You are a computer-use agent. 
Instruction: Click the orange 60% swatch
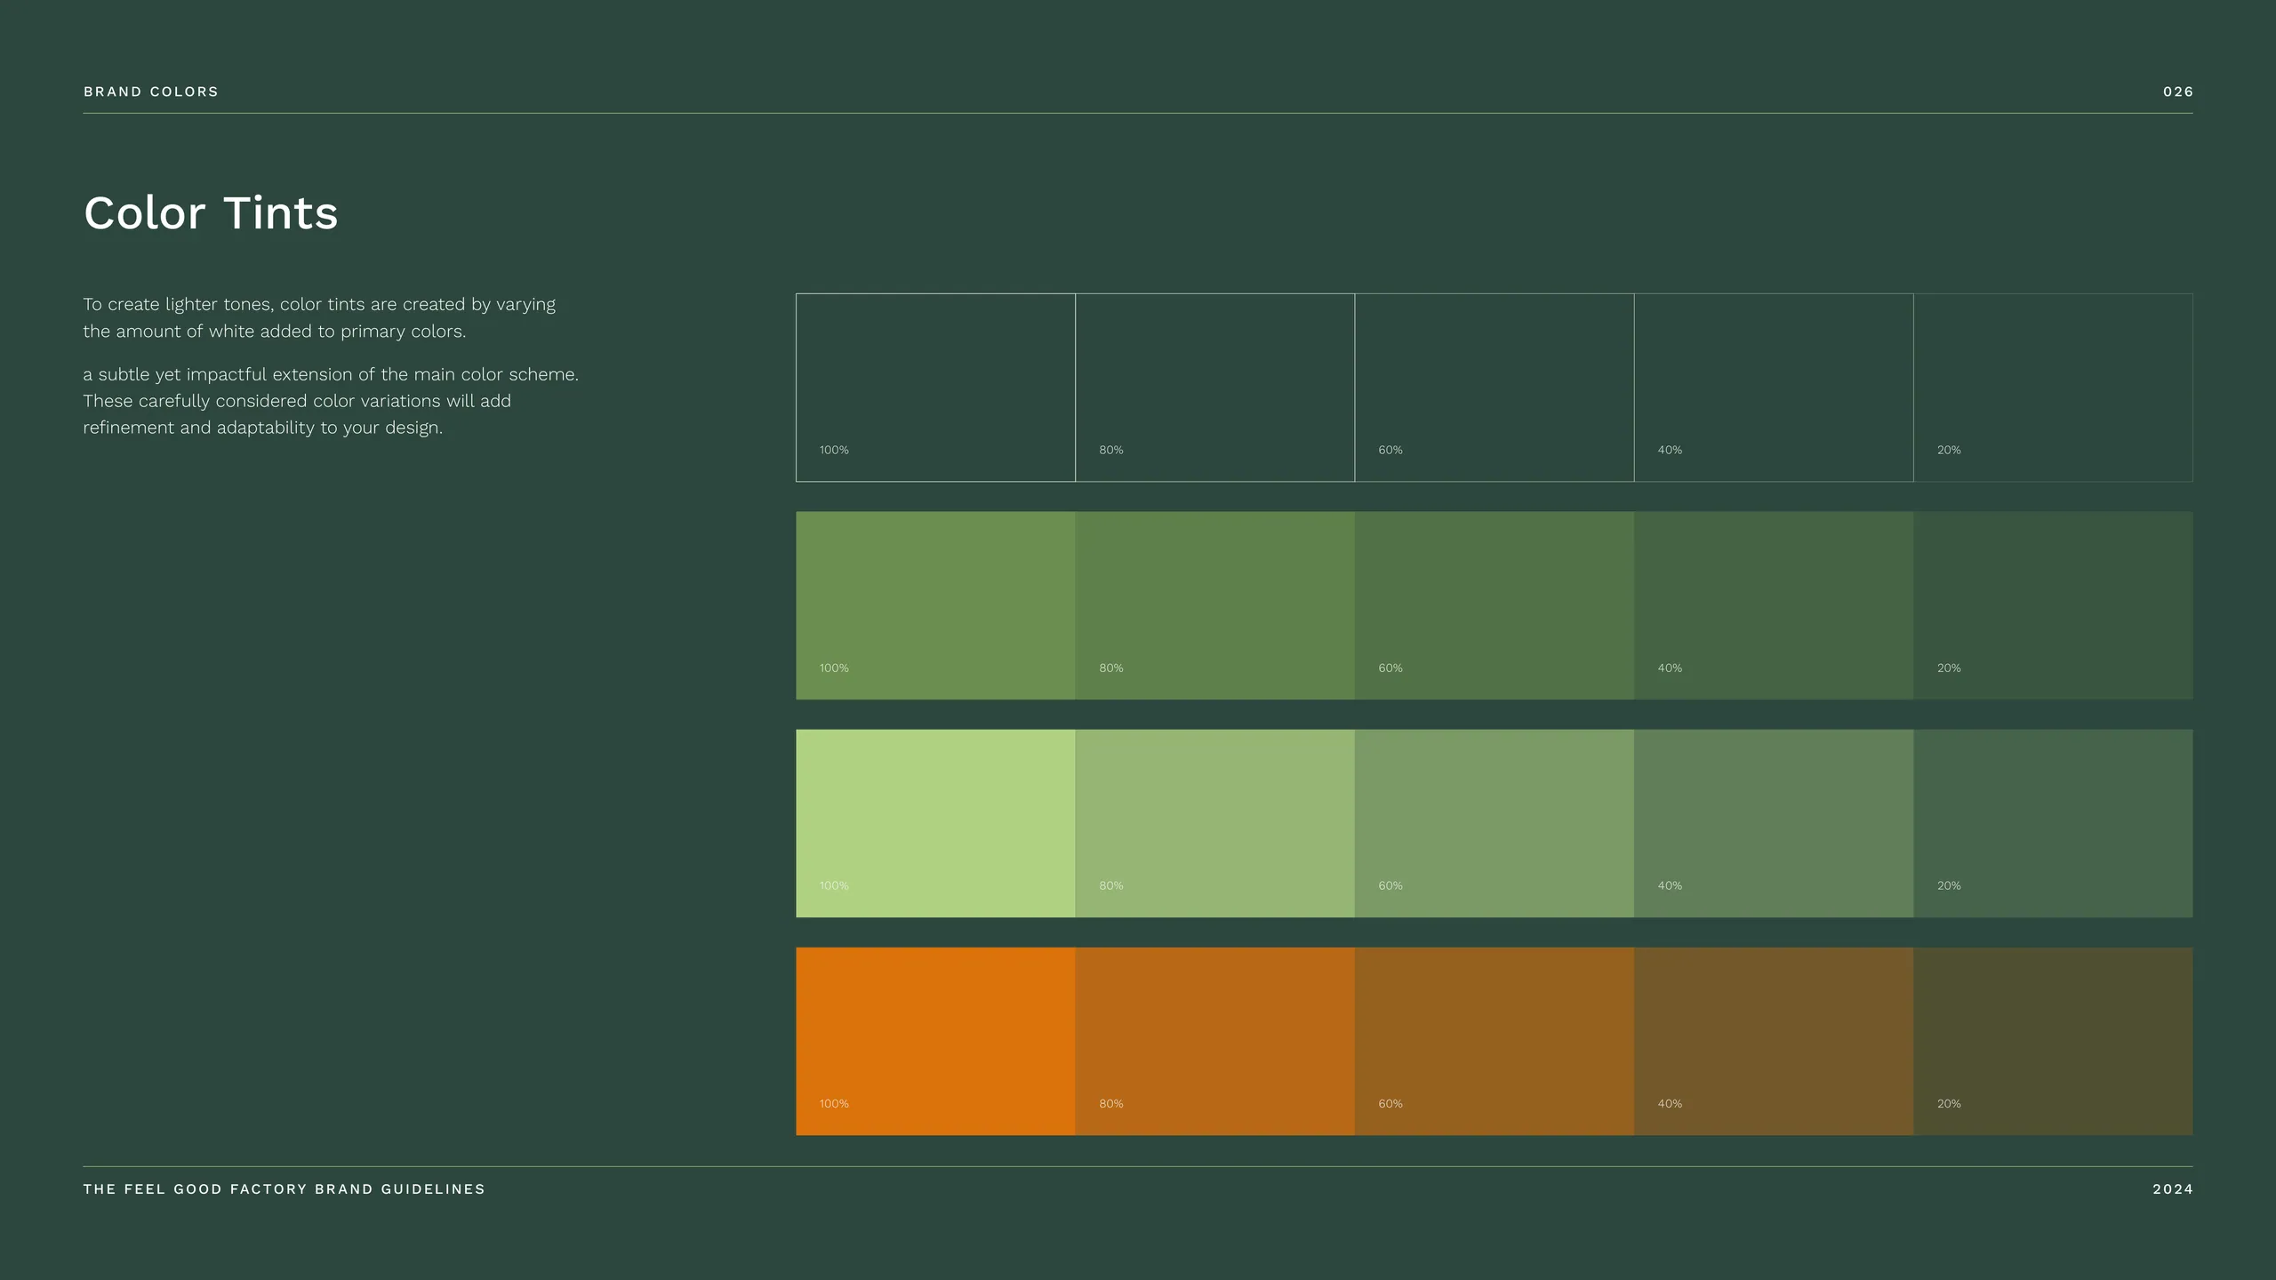1495,1041
